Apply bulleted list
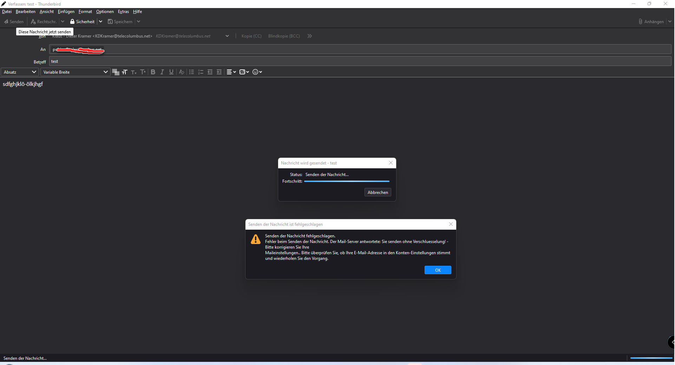675x365 pixels. 192,72
